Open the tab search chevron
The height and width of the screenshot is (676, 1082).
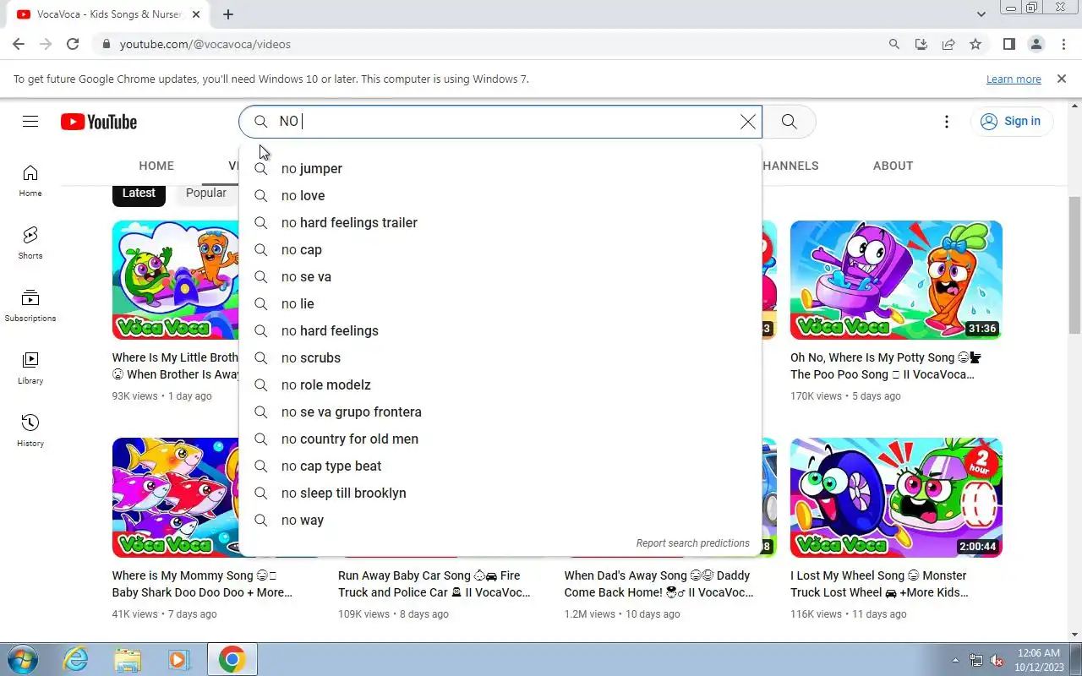click(x=981, y=14)
